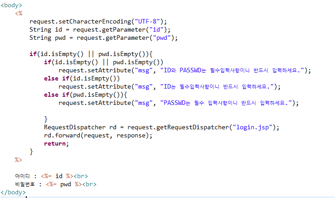Click the opening <% scriptlet tag
Screen dimensions: 335x198
pos(19,14)
